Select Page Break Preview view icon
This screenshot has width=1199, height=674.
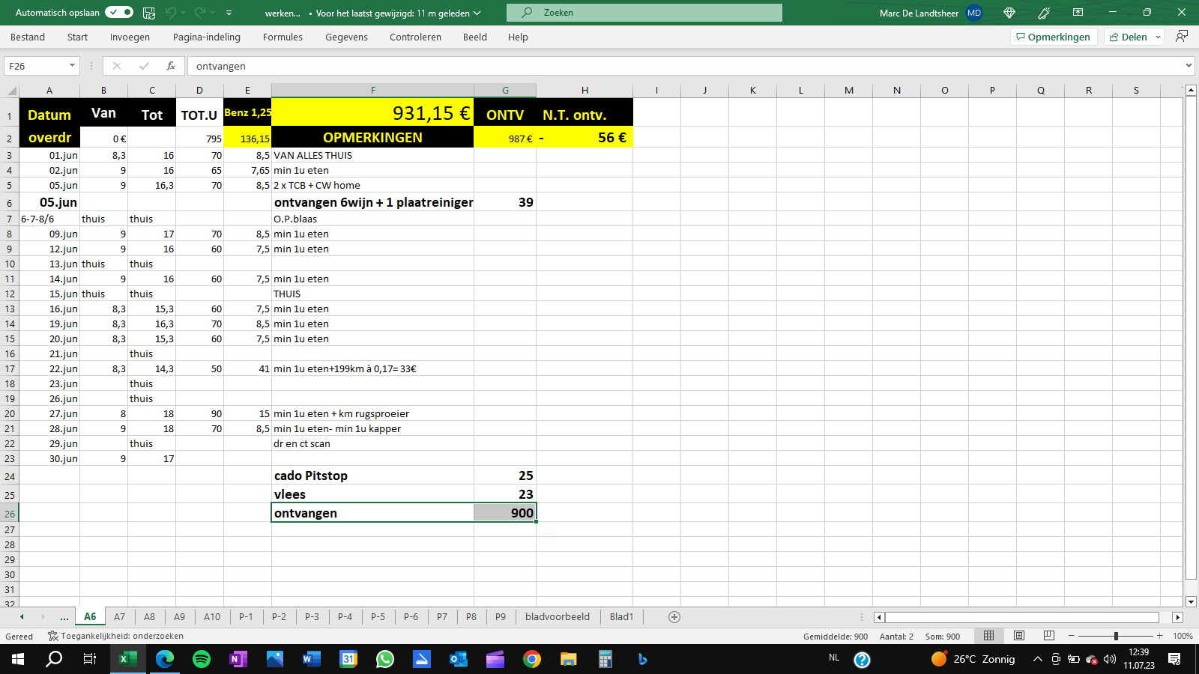pos(1049,636)
